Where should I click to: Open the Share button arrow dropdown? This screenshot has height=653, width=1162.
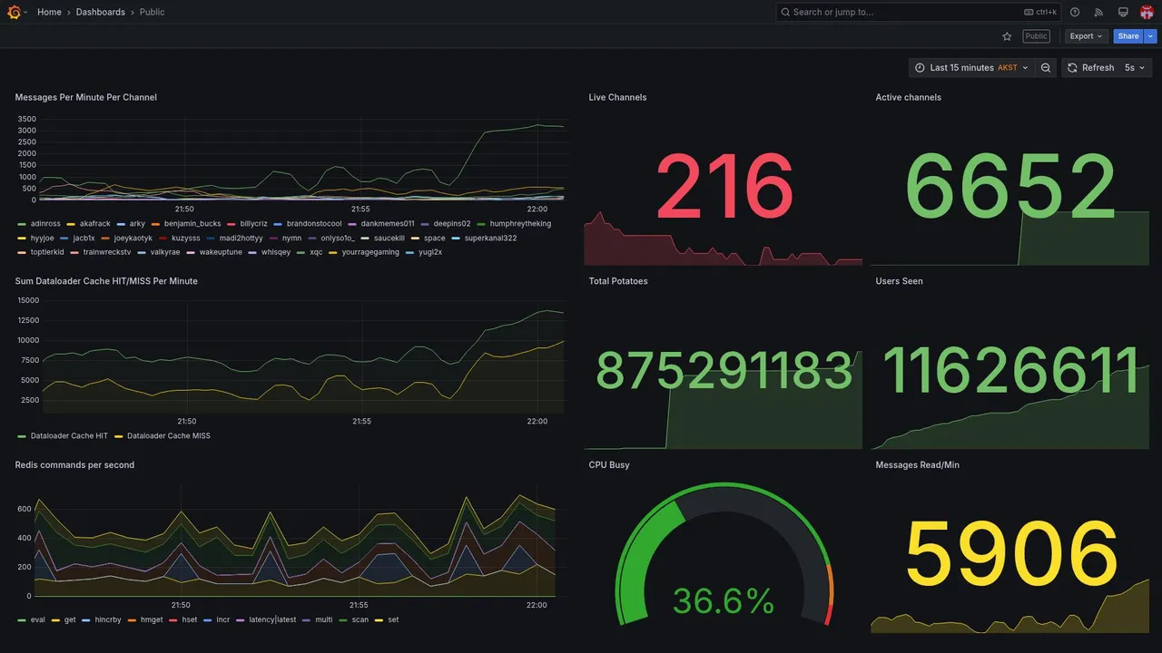1151,36
